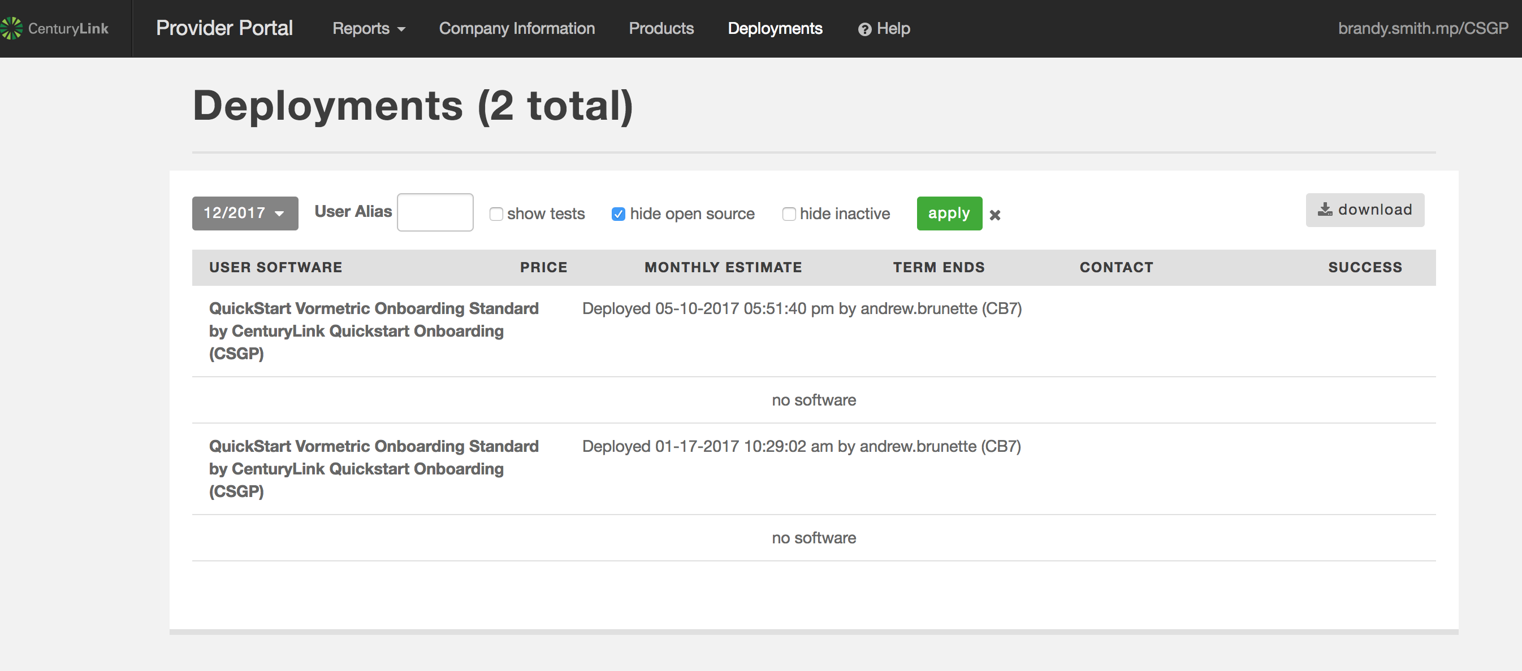Click the USER SOFTWARE column header
Image resolution: width=1522 pixels, height=671 pixels.
(275, 267)
